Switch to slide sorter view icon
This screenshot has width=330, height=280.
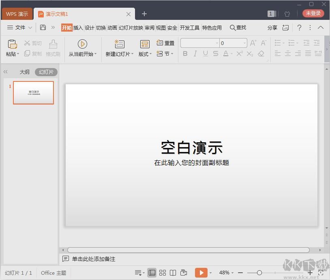point(163,273)
